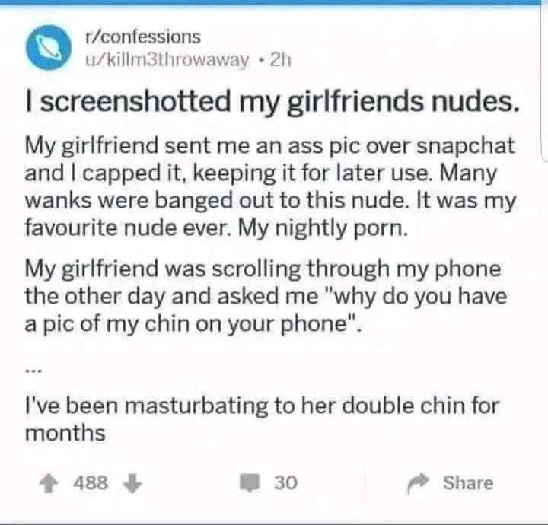Downvote the post with the down arrow
Screen dimensions: 548x525
pyautogui.click(x=132, y=483)
